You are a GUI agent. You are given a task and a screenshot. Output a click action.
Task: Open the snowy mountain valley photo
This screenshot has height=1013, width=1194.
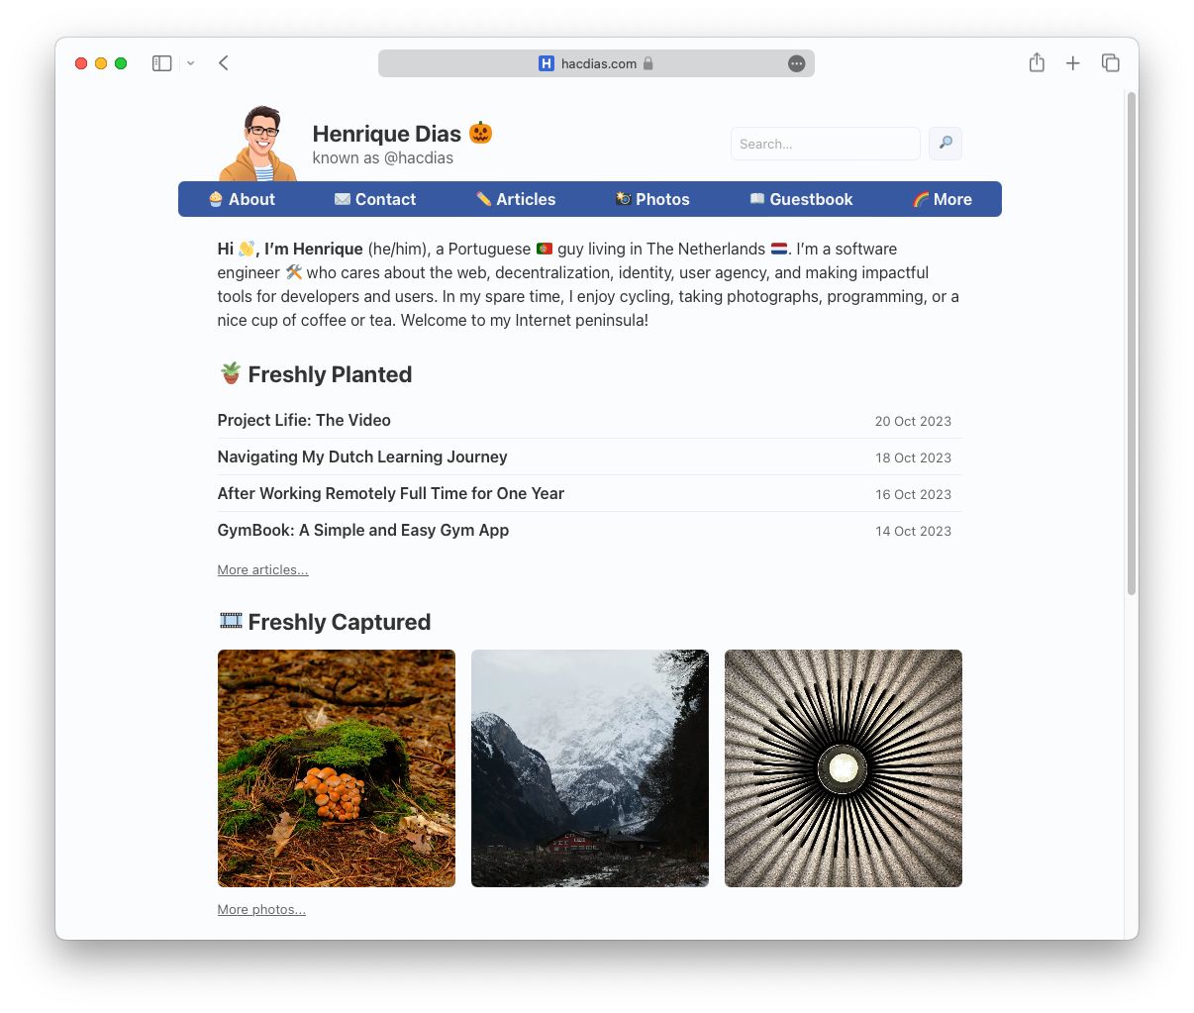click(x=590, y=768)
